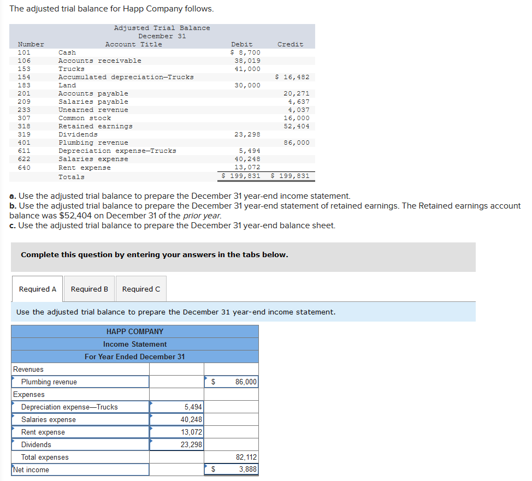This screenshot has width=532, height=481.
Task: Click the 82,112 total expenses value
Action: coord(246,457)
